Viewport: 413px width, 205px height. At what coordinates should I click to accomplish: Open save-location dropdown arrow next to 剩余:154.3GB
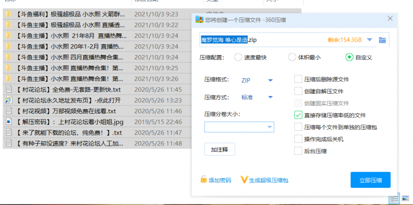click(370, 40)
